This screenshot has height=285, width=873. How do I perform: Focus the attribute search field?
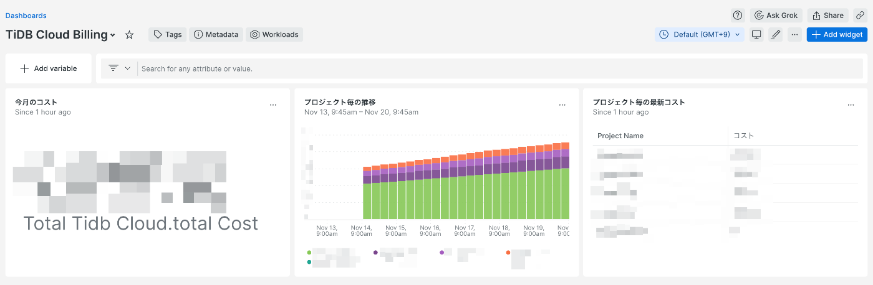click(499, 68)
